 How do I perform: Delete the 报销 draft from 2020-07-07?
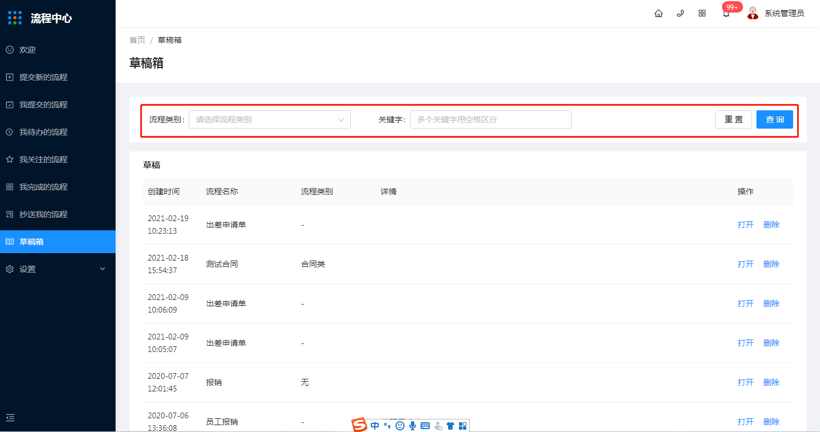pyautogui.click(x=771, y=382)
